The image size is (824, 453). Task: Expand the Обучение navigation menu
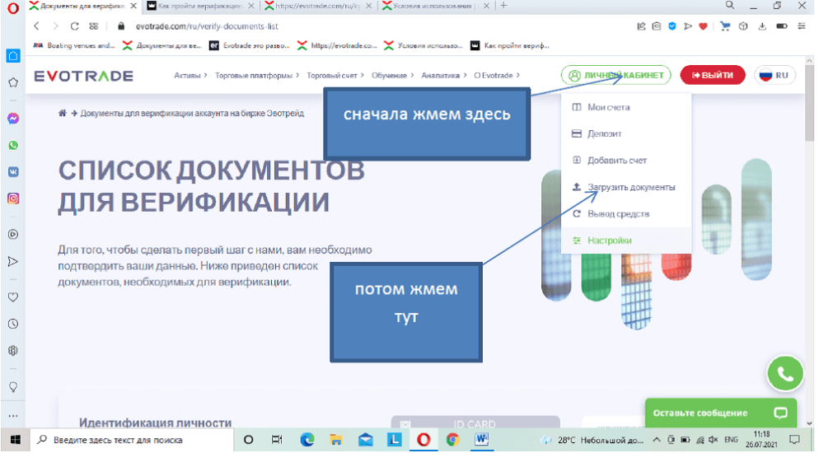click(391, 76)
